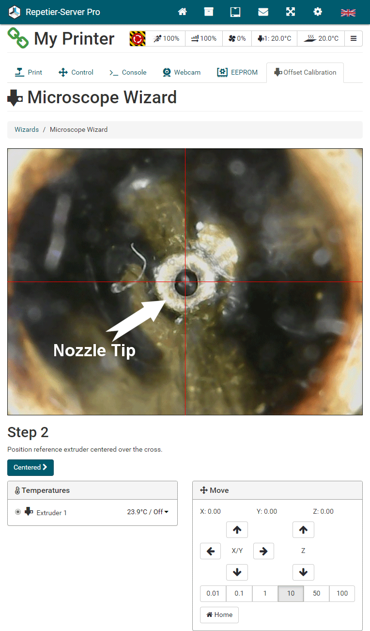Switch to the Console tab
The image size is (370, 631).
(128, 72)
